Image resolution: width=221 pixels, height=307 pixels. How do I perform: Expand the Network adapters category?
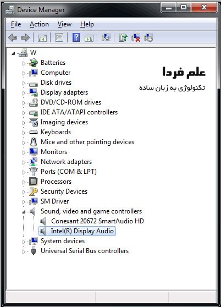[24, 162]
